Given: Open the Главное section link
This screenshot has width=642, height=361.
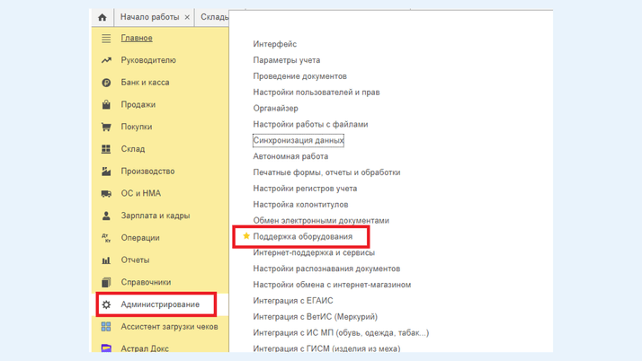Looking at the screenshot, I should (137, 38).
